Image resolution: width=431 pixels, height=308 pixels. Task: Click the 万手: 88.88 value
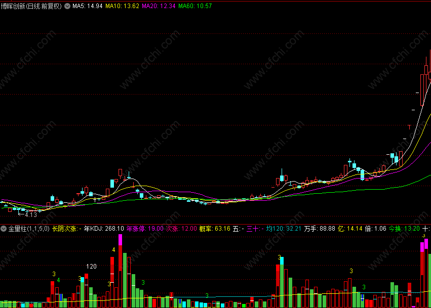(320, 229)
